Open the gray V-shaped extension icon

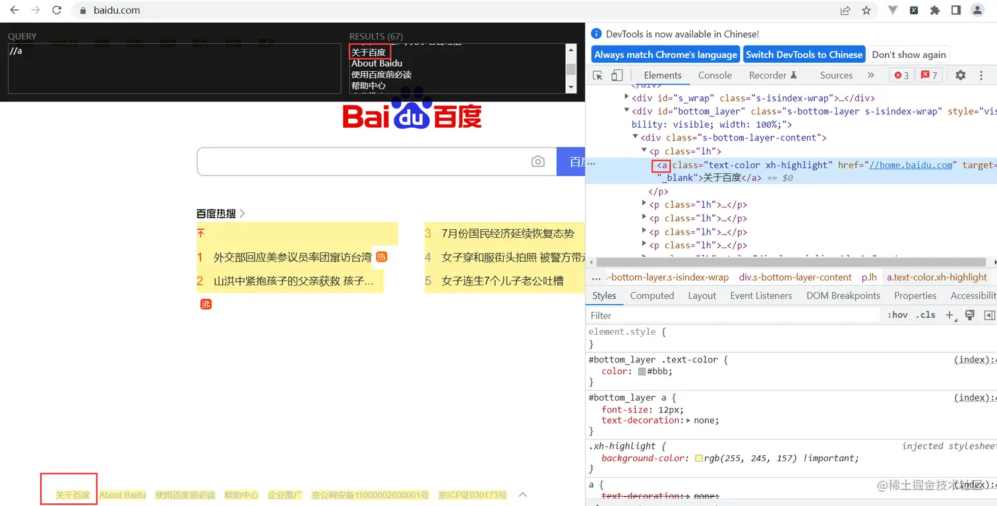893,11
